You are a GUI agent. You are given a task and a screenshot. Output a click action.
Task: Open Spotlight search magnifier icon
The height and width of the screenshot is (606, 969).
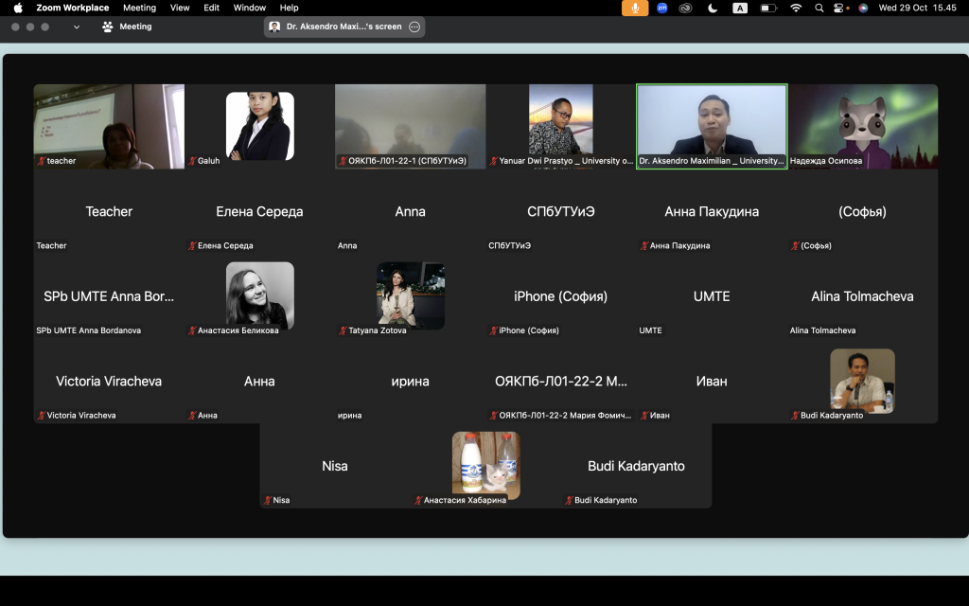click(x=818, y=8)
